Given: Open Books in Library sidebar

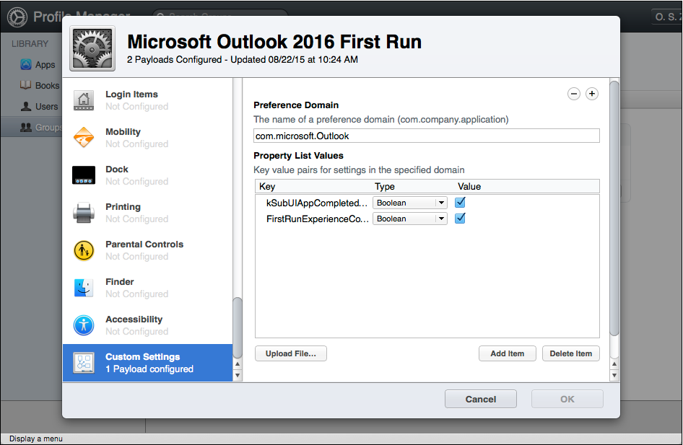Looking at the screenshot, I should click(x=47, y=85).
